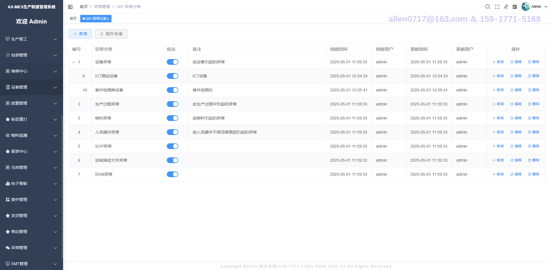Turn off the 物料异常 status switch

pos(173,118)
